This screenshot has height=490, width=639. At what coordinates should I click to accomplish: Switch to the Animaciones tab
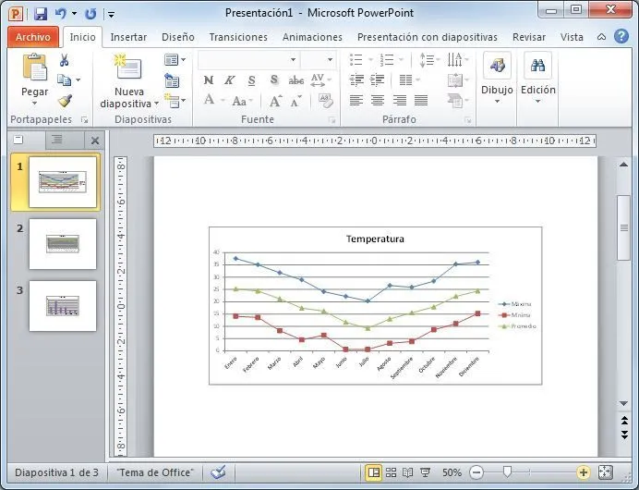pos(312,37)
